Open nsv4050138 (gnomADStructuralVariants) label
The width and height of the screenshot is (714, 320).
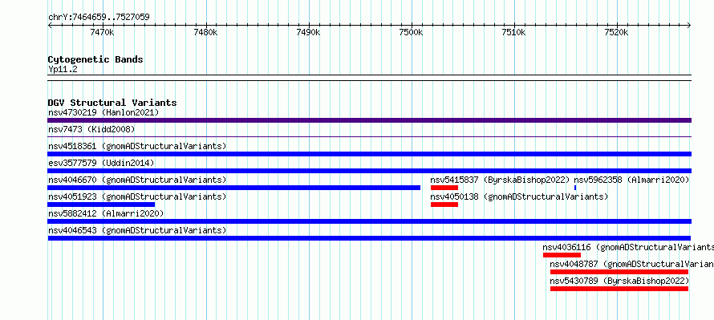click(519, 196)
